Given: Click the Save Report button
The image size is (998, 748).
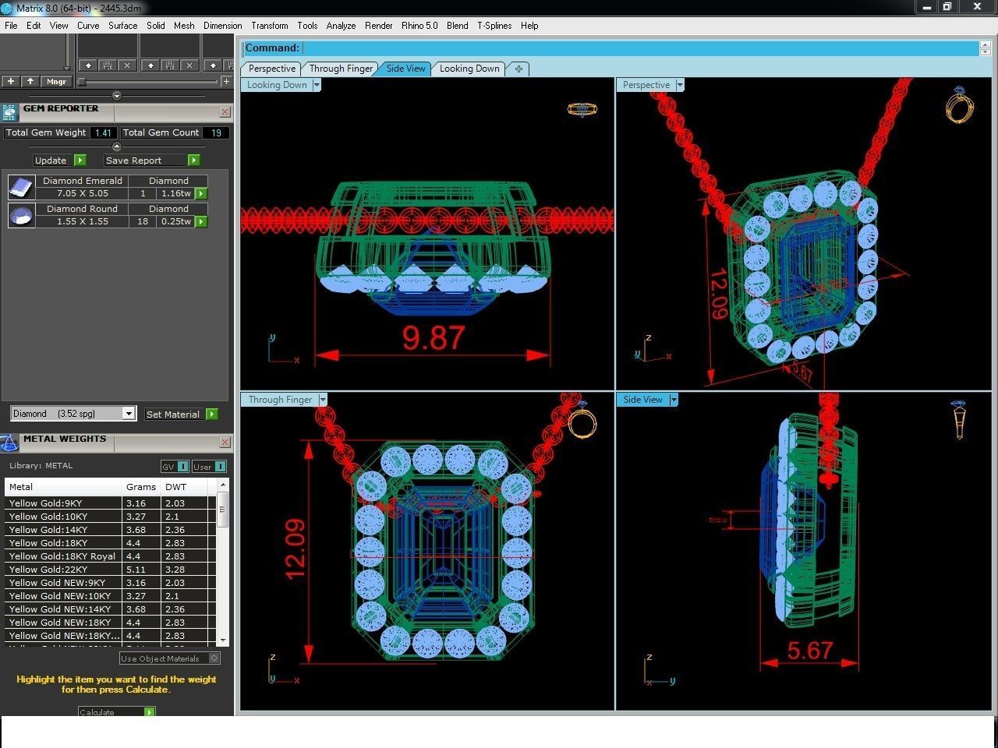Looking at the screenshot, I should (x=145, y=160).
